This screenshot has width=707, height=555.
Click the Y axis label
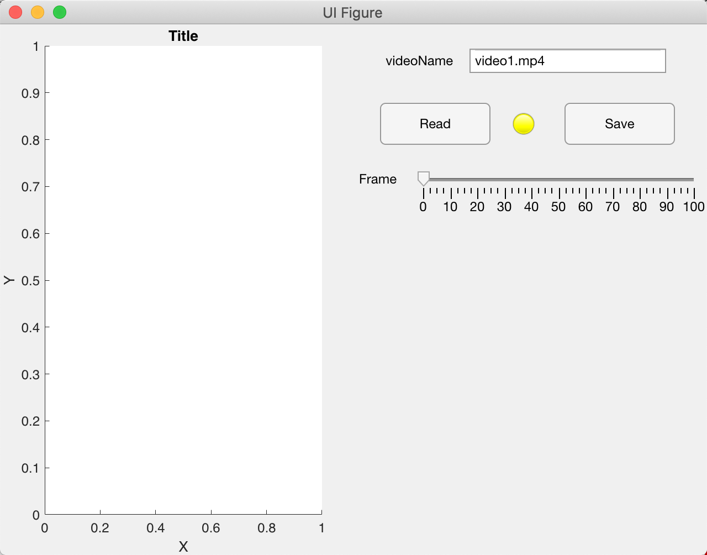click(x=10, y=280)
